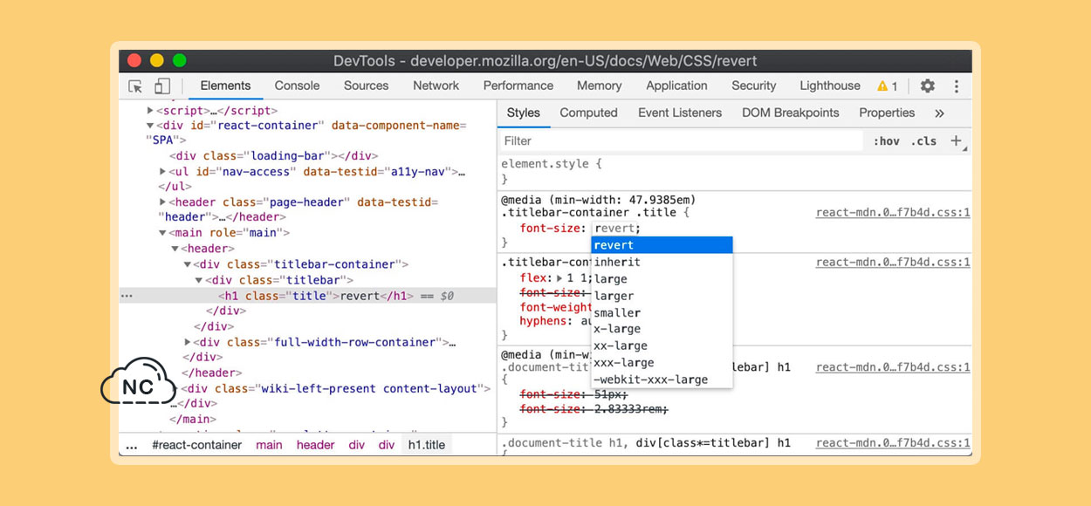Click the element.style rule text
This screenshot has height=506, width=1091.
552,163
